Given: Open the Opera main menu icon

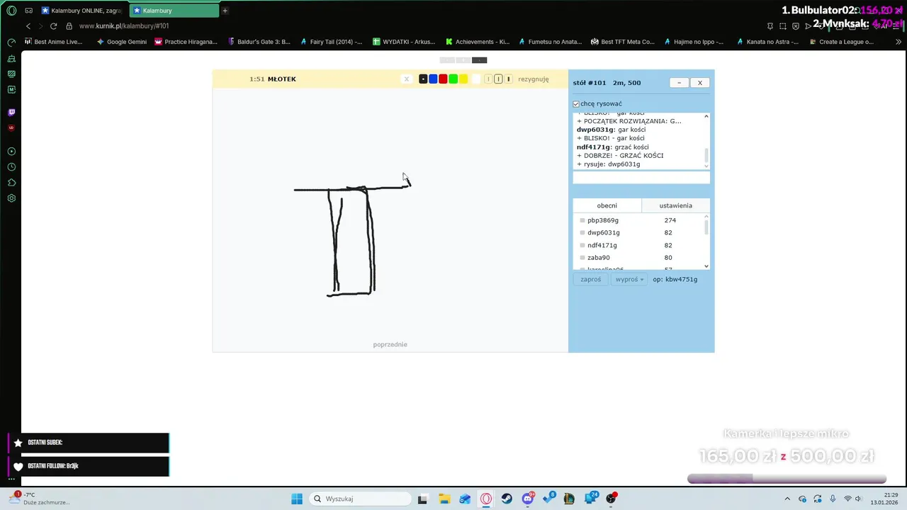Looking at the screenshot, I should click(x=11, y=11).
